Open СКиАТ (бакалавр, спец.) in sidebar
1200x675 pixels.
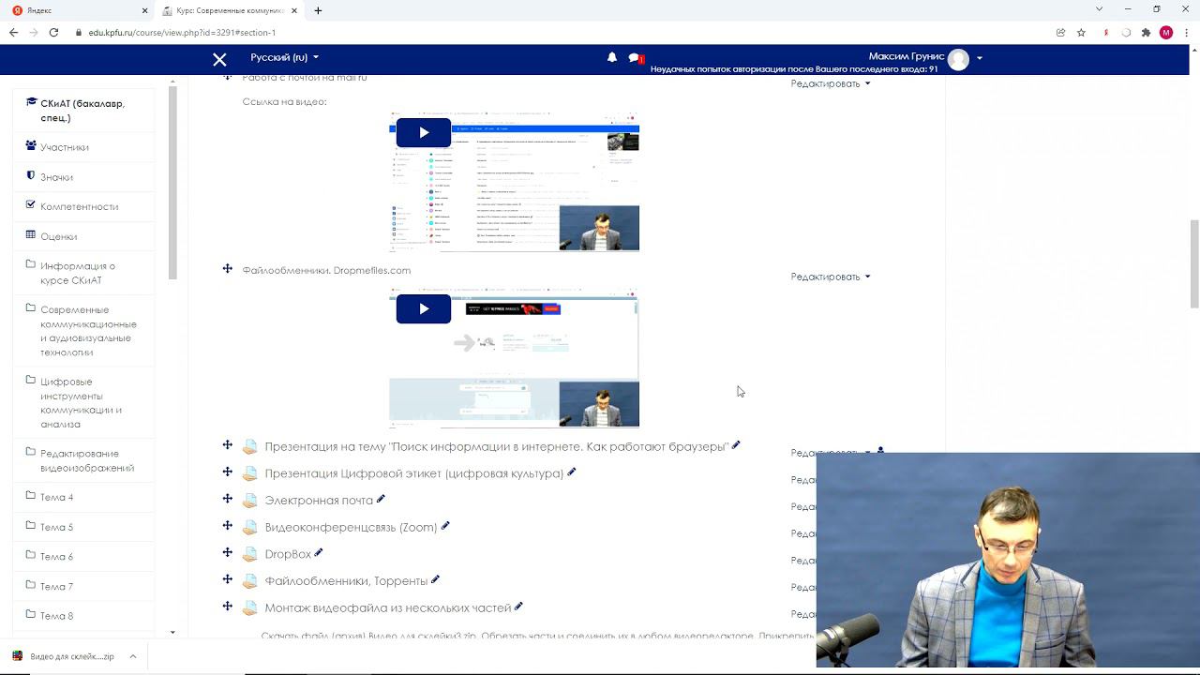82,111
